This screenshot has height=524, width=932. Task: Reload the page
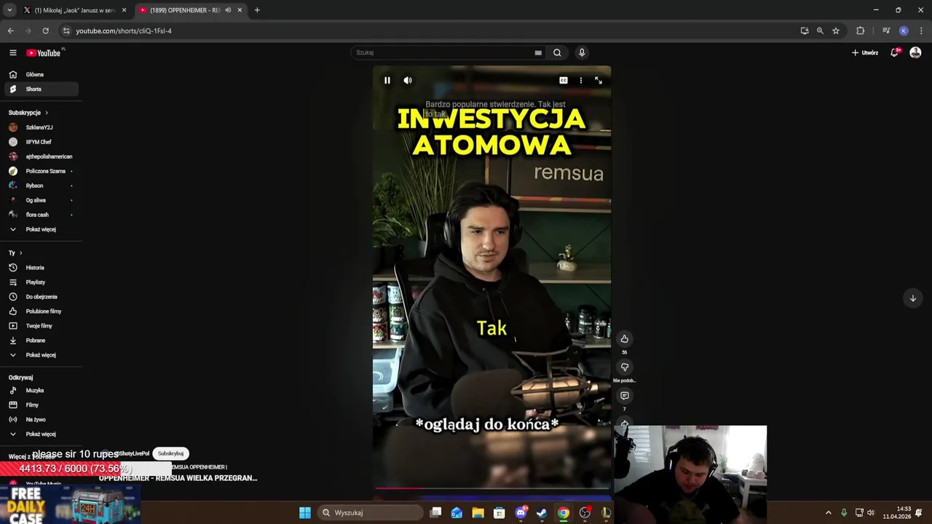click(45, 31)
